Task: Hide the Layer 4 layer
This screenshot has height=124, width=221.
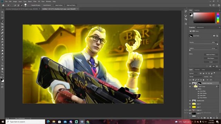Action: (190, 104)
